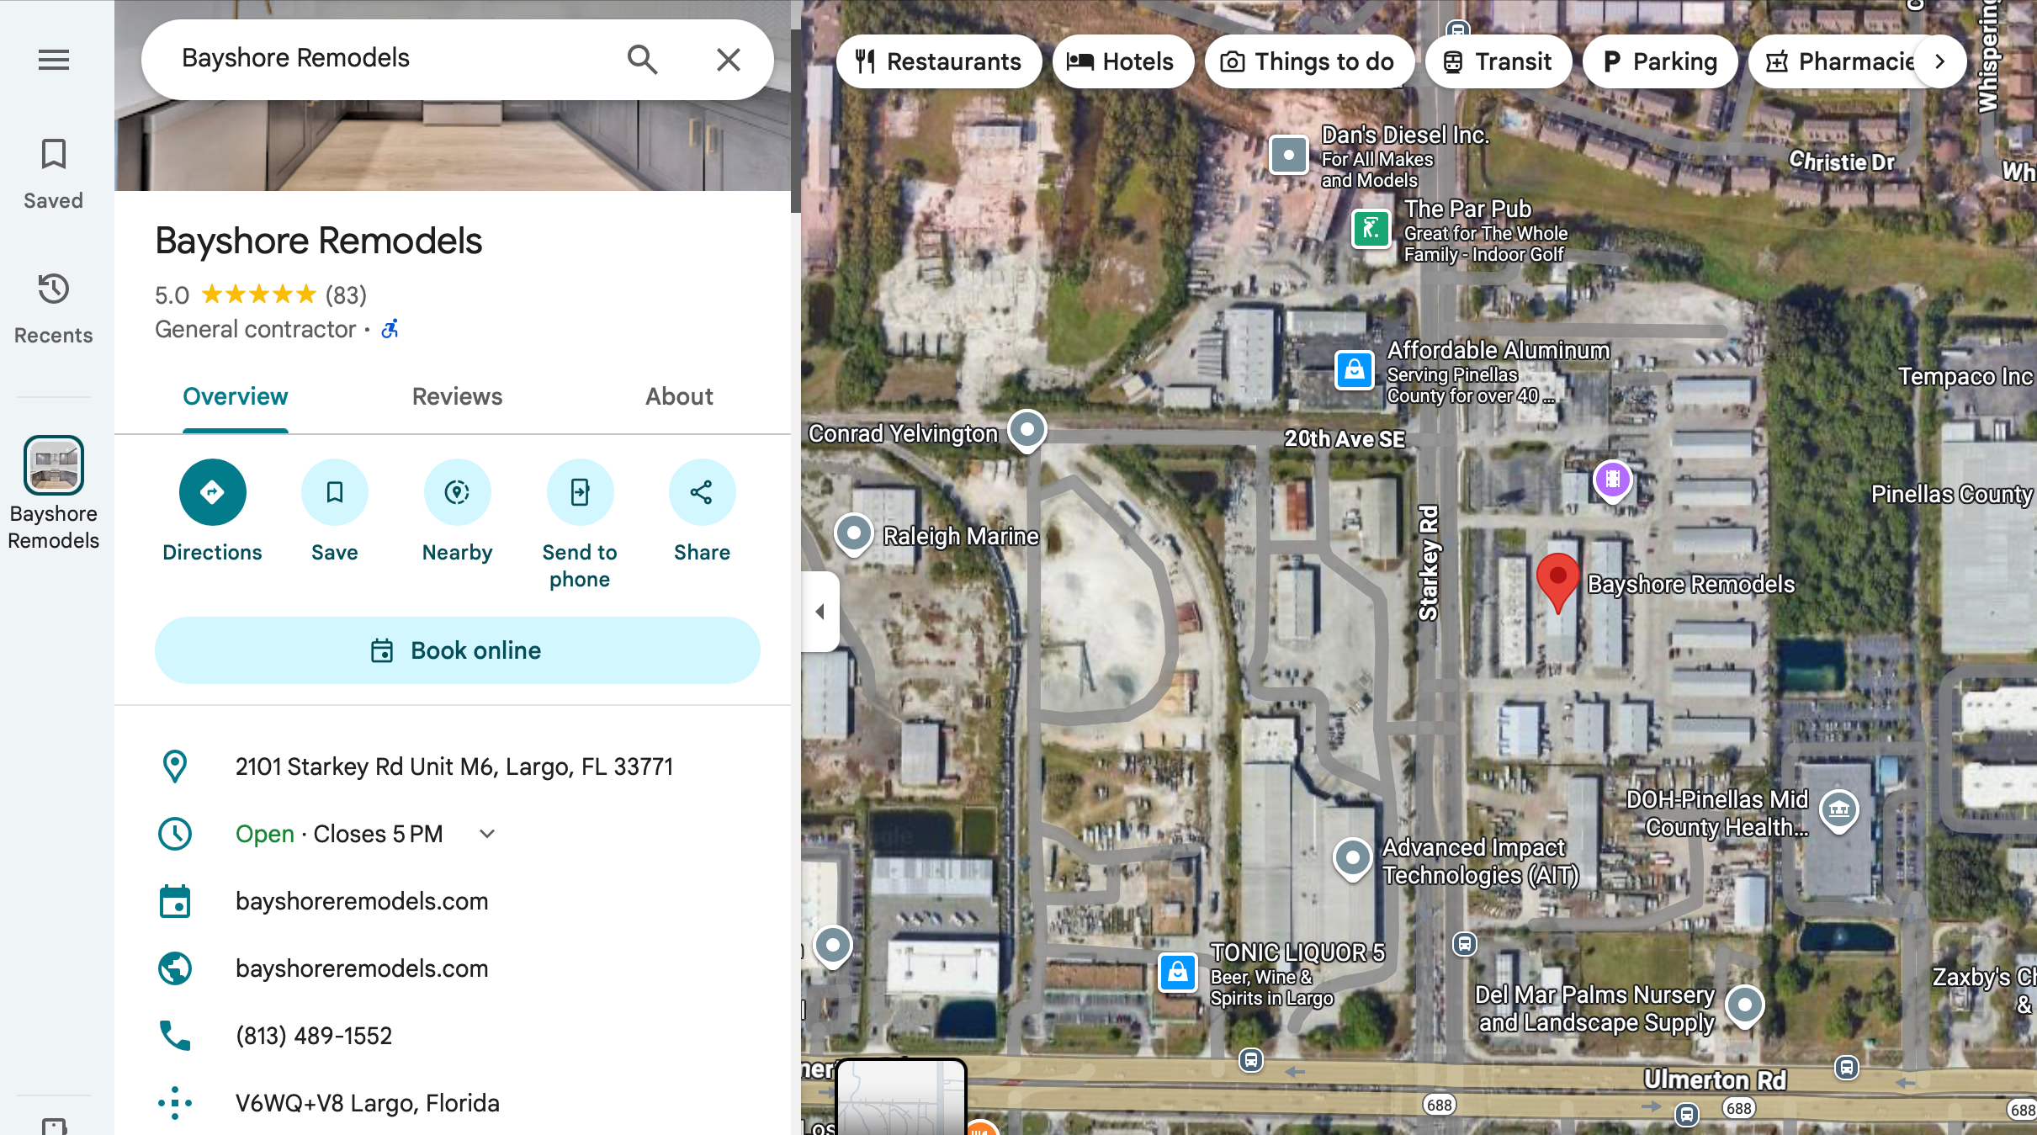
Task: Clear the Bayshore Remodels search
Action: tap(728, 60)
